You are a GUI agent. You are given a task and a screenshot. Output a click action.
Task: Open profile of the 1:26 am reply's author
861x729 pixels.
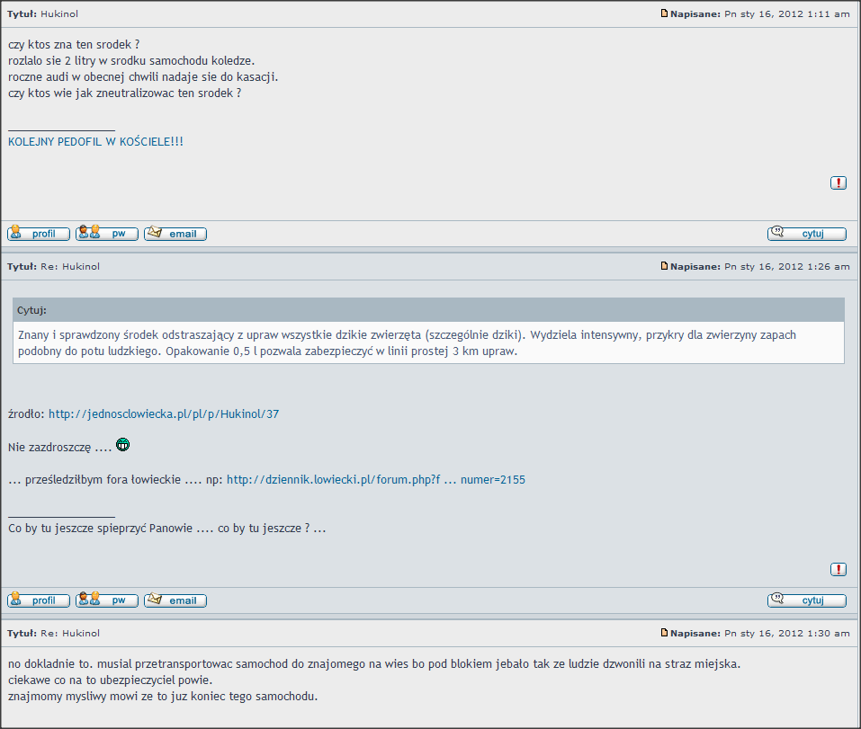click(39, 600)
